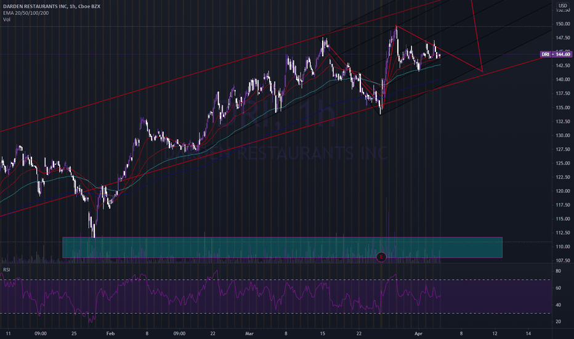Click the 22 label before Mar on time axis
This screenshot has height=339, width=574.
pyautogui.click(x=212, y=333)
